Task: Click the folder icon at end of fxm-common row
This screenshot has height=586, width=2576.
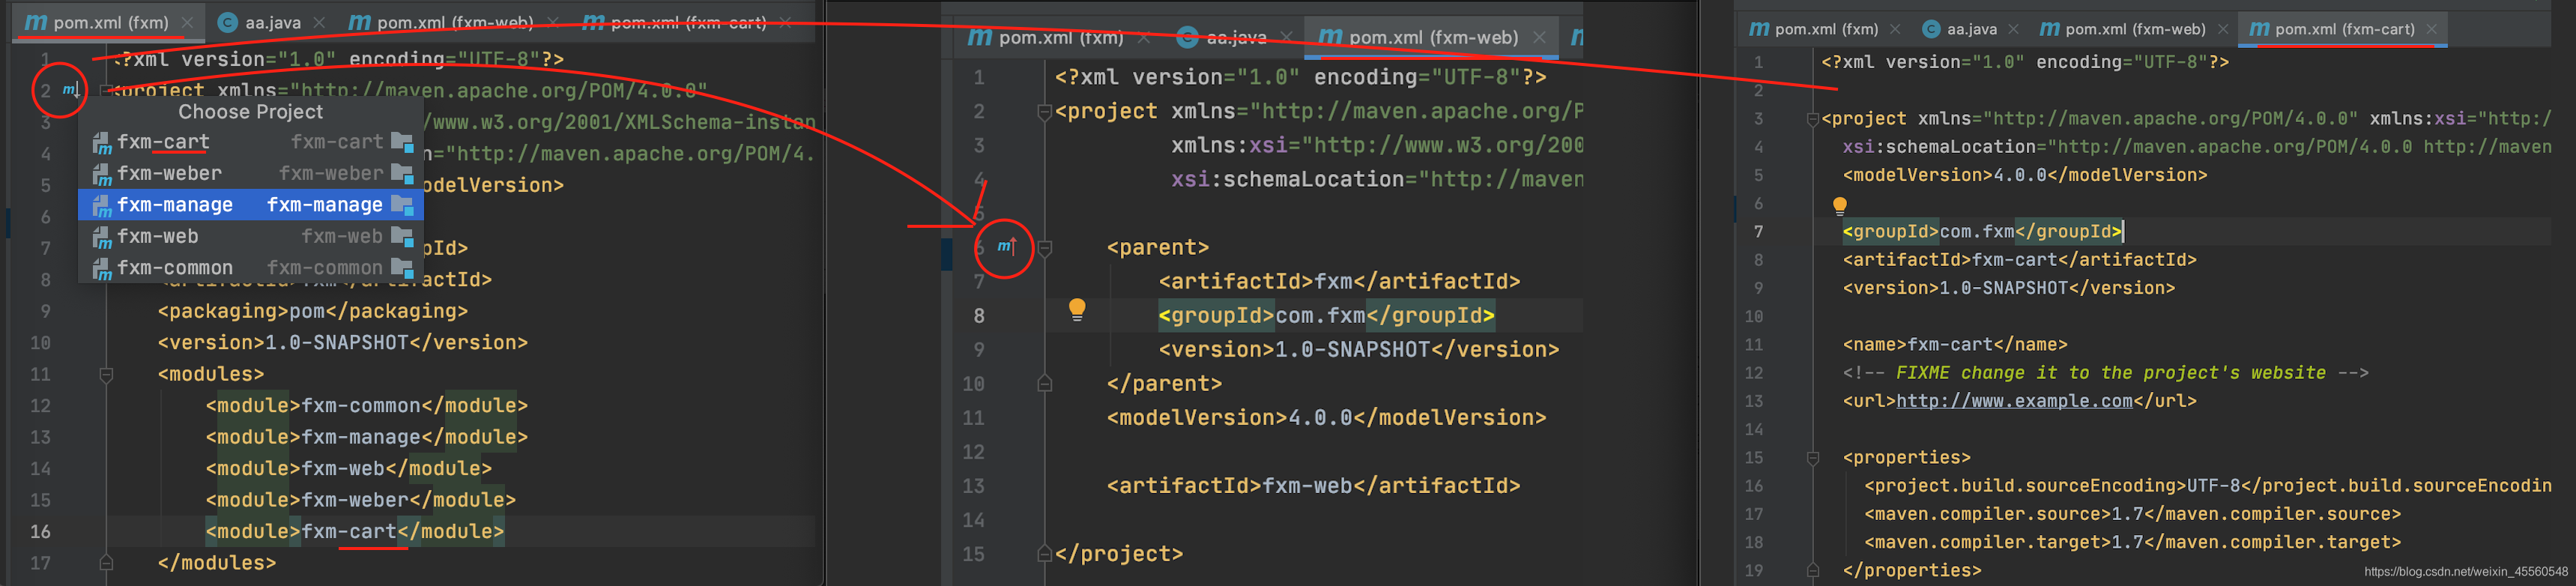Action: click(x=403, y=268)
